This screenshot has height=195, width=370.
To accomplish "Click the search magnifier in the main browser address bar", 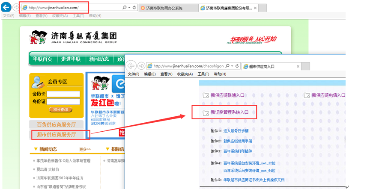I will pos(124,8).
